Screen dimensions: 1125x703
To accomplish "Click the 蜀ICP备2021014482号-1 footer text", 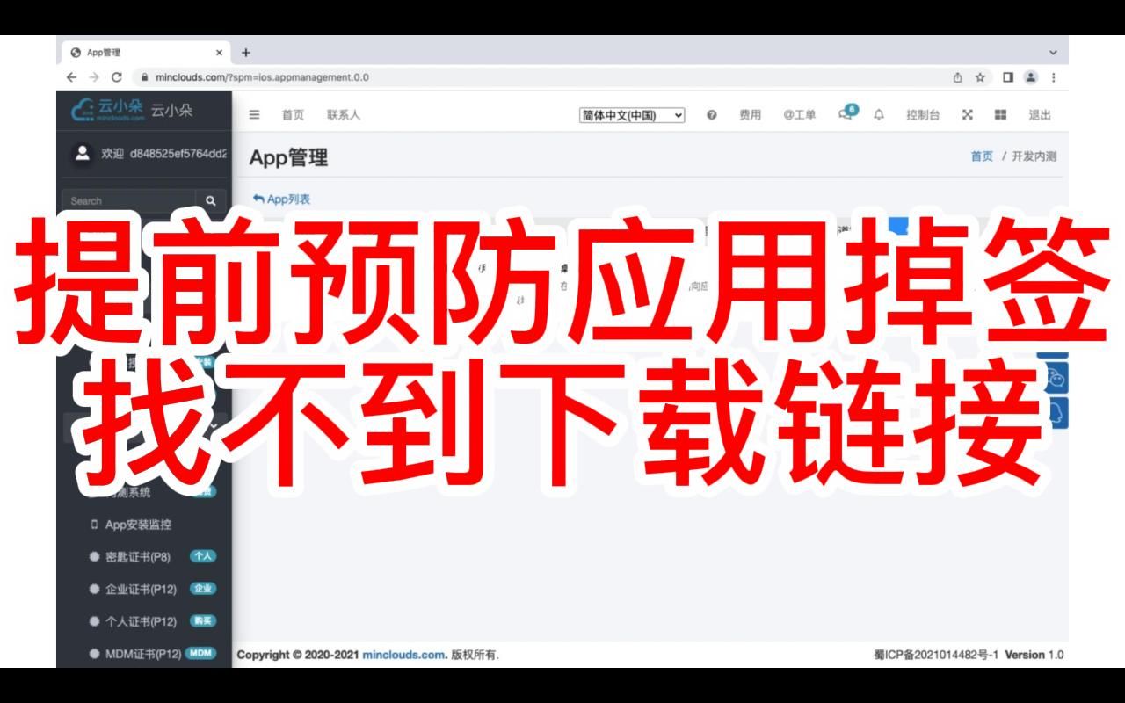I will [x=936, y=655].
